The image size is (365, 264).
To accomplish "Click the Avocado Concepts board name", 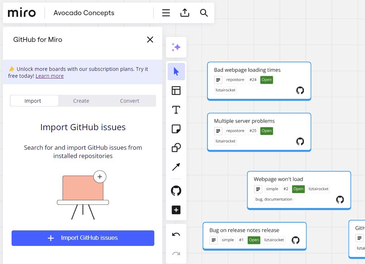I will point(84,13).
